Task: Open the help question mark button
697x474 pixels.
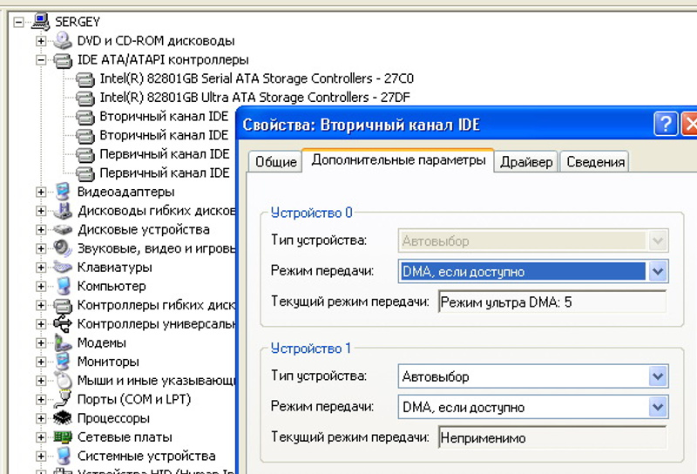Action: (666, 125)
